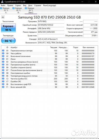Click the rotation rate value (SSD)

coord(90,29)
